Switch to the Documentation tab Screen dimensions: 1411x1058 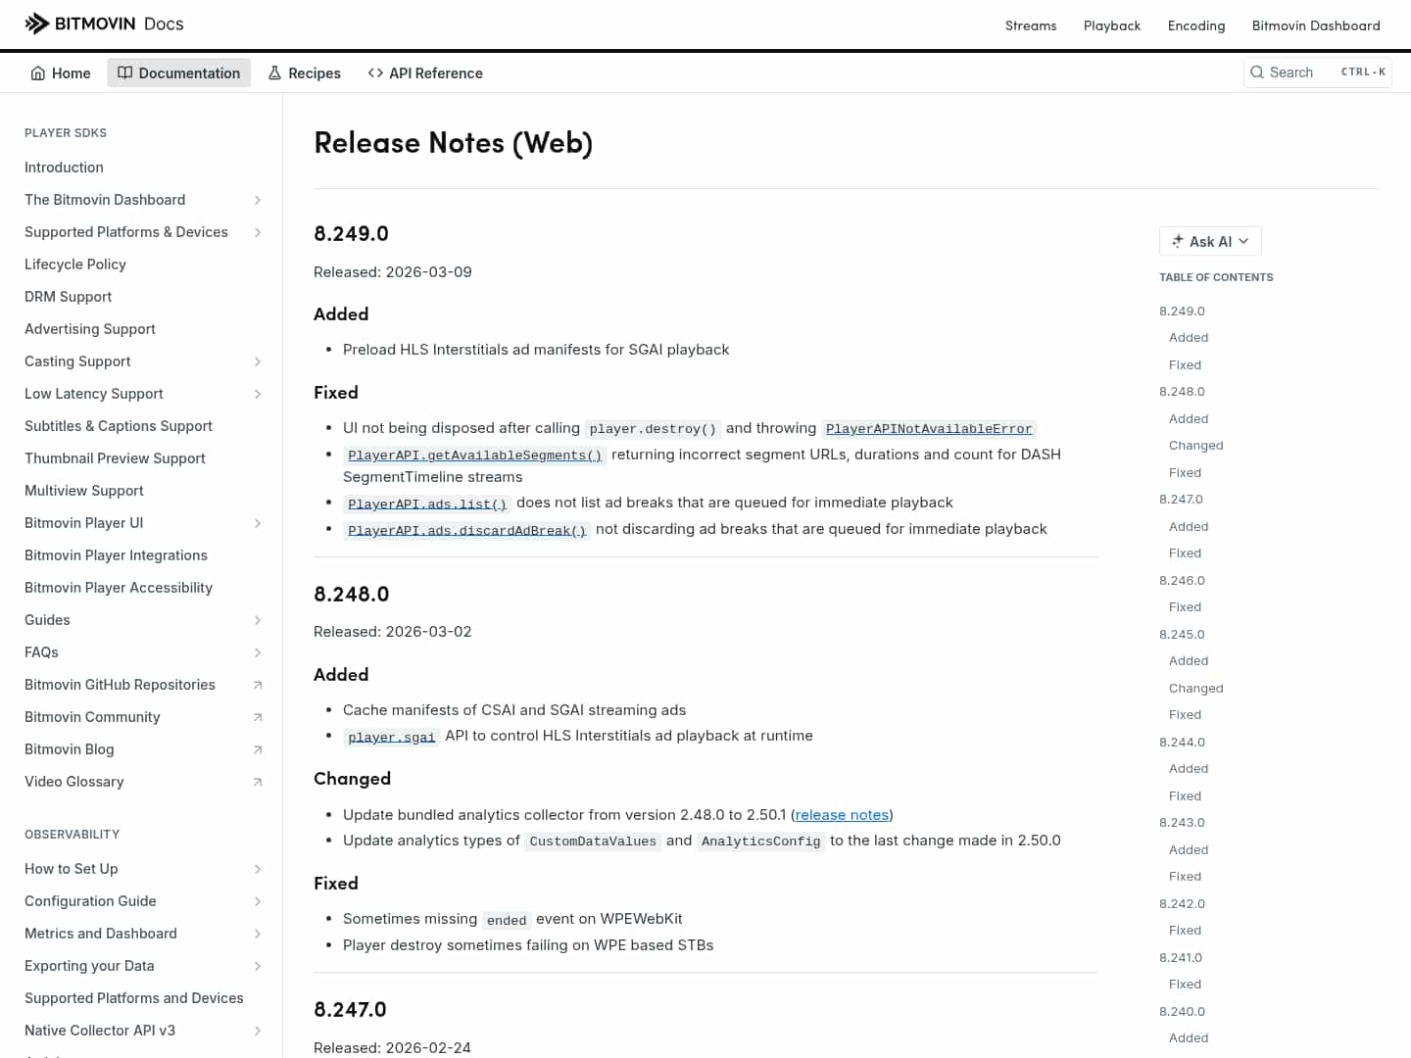pos(178,72)
